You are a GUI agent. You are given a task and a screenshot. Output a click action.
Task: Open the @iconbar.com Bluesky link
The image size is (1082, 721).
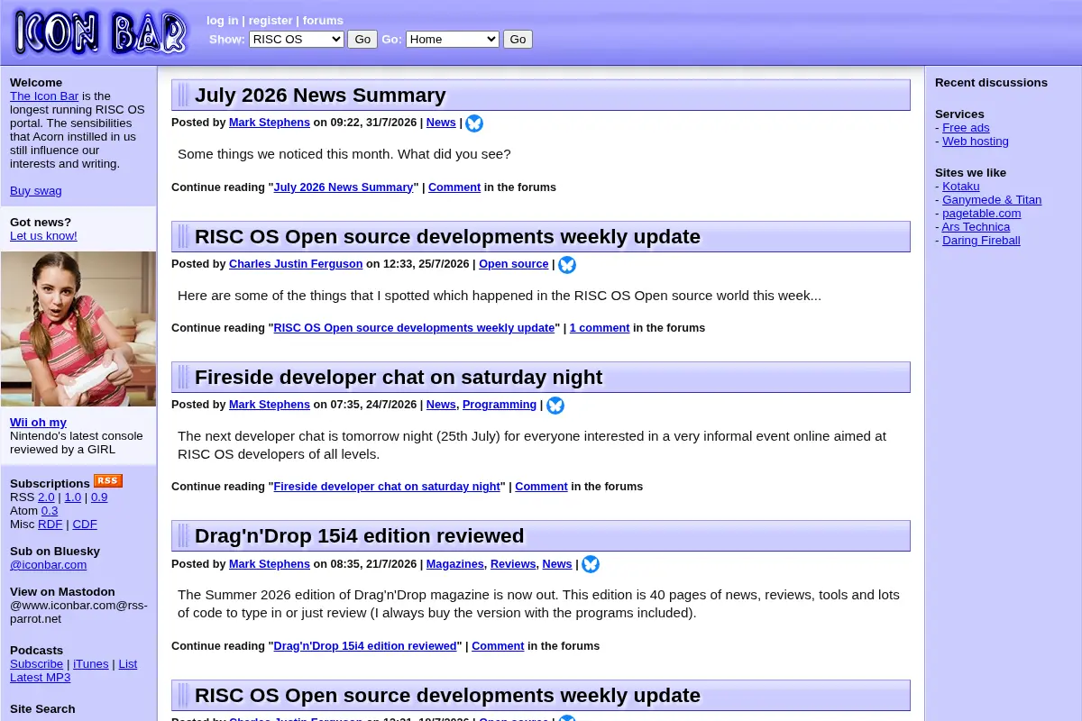click(49, 564)
